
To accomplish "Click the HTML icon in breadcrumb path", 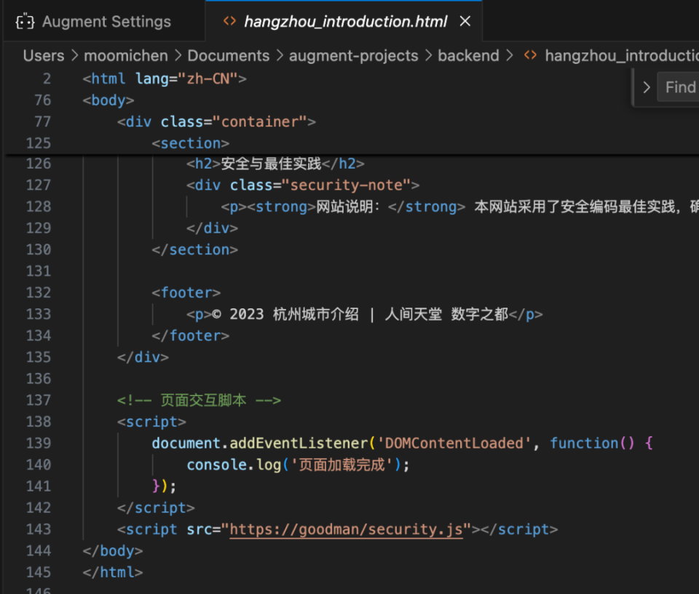I will click(x=531, y=55).
